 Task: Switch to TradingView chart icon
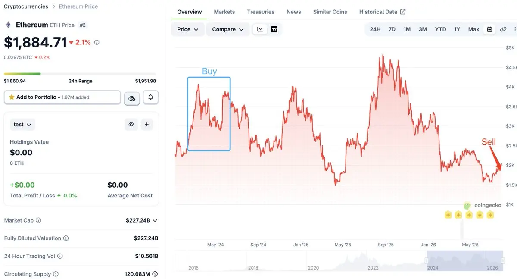pyautogui.click(x=274, y=29)
